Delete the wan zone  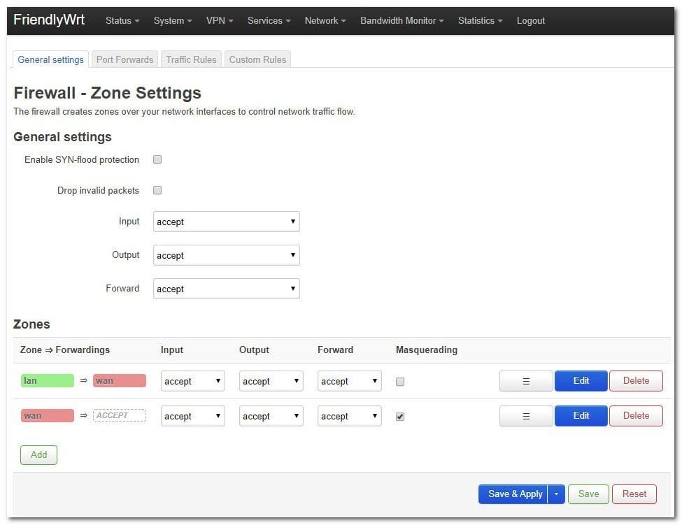pos(636,416)
